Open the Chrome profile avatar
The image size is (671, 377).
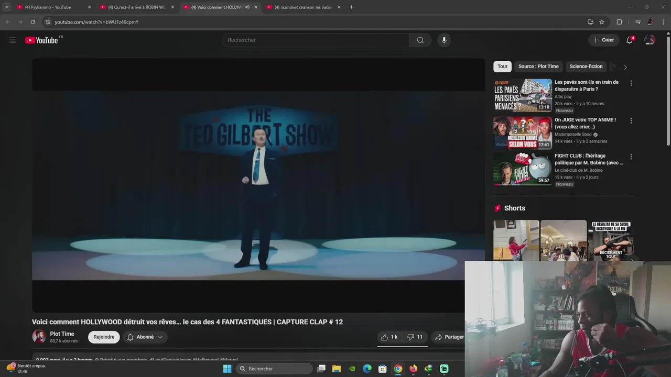click(x=651, y=22)
